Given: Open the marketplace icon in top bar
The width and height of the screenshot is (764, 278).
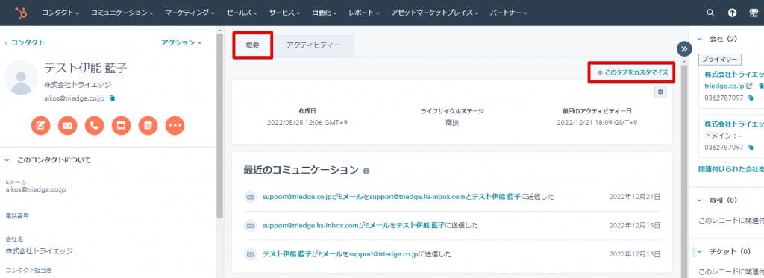Looking at the screenshot, I should pos(754,13).
